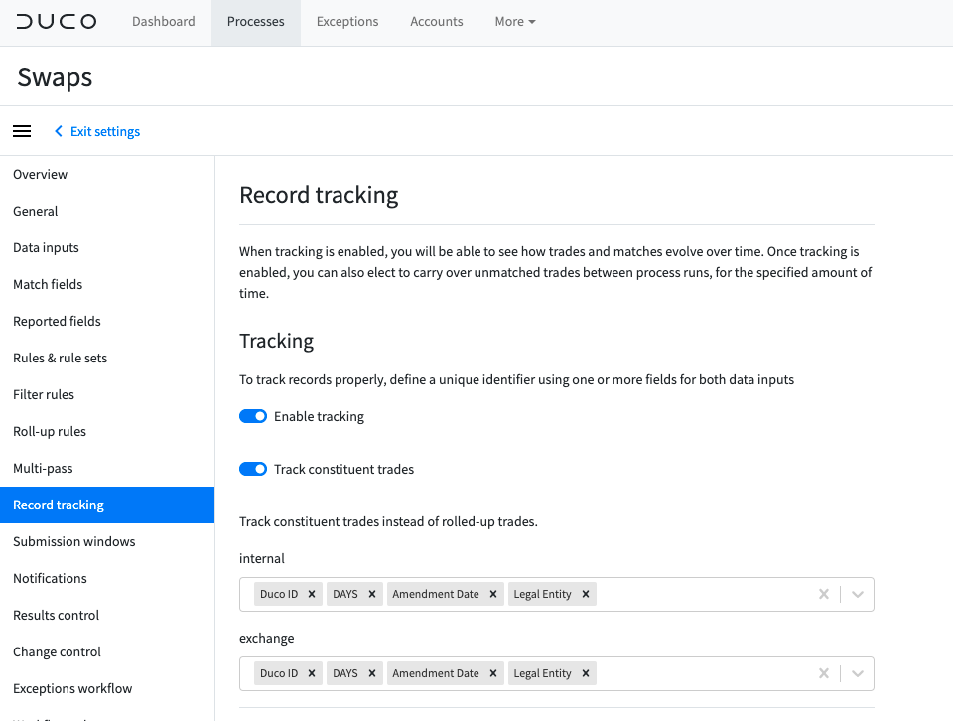Open Match fields settings
The width and height of the screenshot is (953, 721).
tap(107, 284)
